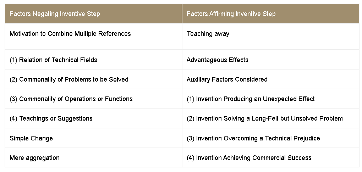Click the 'Mere aggregation' cell
The height and width of the screenshot is (172, 362).
coord(34,158)
